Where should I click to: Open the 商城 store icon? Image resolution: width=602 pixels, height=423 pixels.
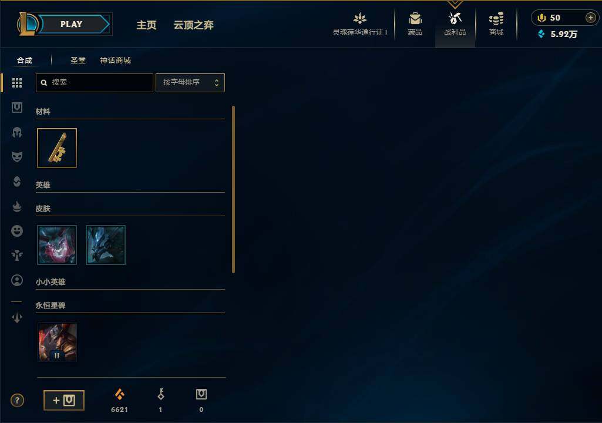[x=496, y=24]
